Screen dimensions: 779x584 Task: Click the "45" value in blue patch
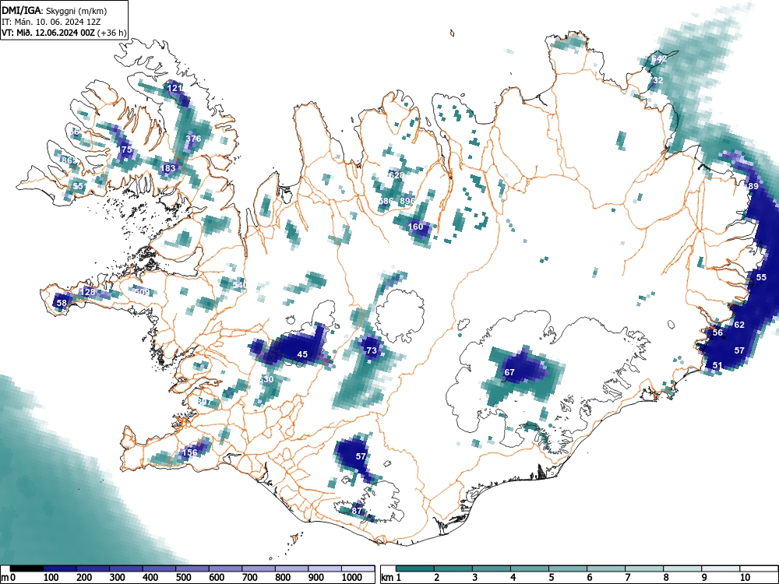click(x=302, y=354)
